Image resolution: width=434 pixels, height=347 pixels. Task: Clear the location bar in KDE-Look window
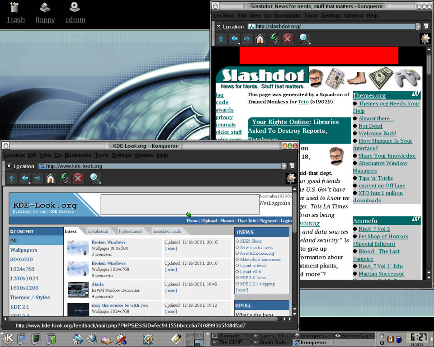(x=9, y=166)
